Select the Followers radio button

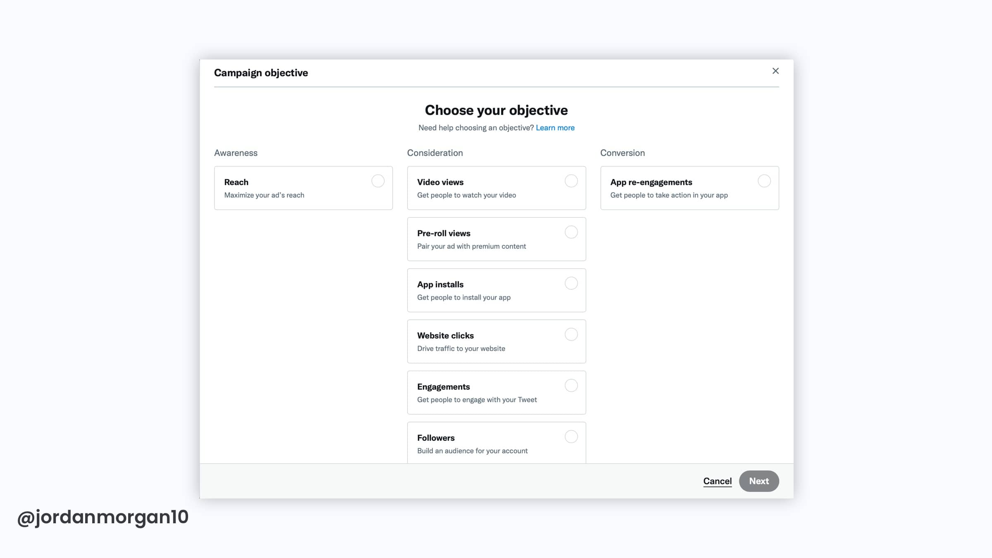click(x=571, y=436)
